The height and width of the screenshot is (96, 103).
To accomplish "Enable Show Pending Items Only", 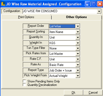I will [x=24, y=81].
